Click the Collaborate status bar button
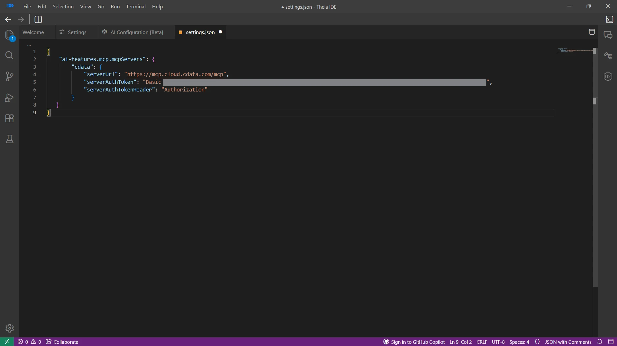617x346 pixels. (62, 342)
